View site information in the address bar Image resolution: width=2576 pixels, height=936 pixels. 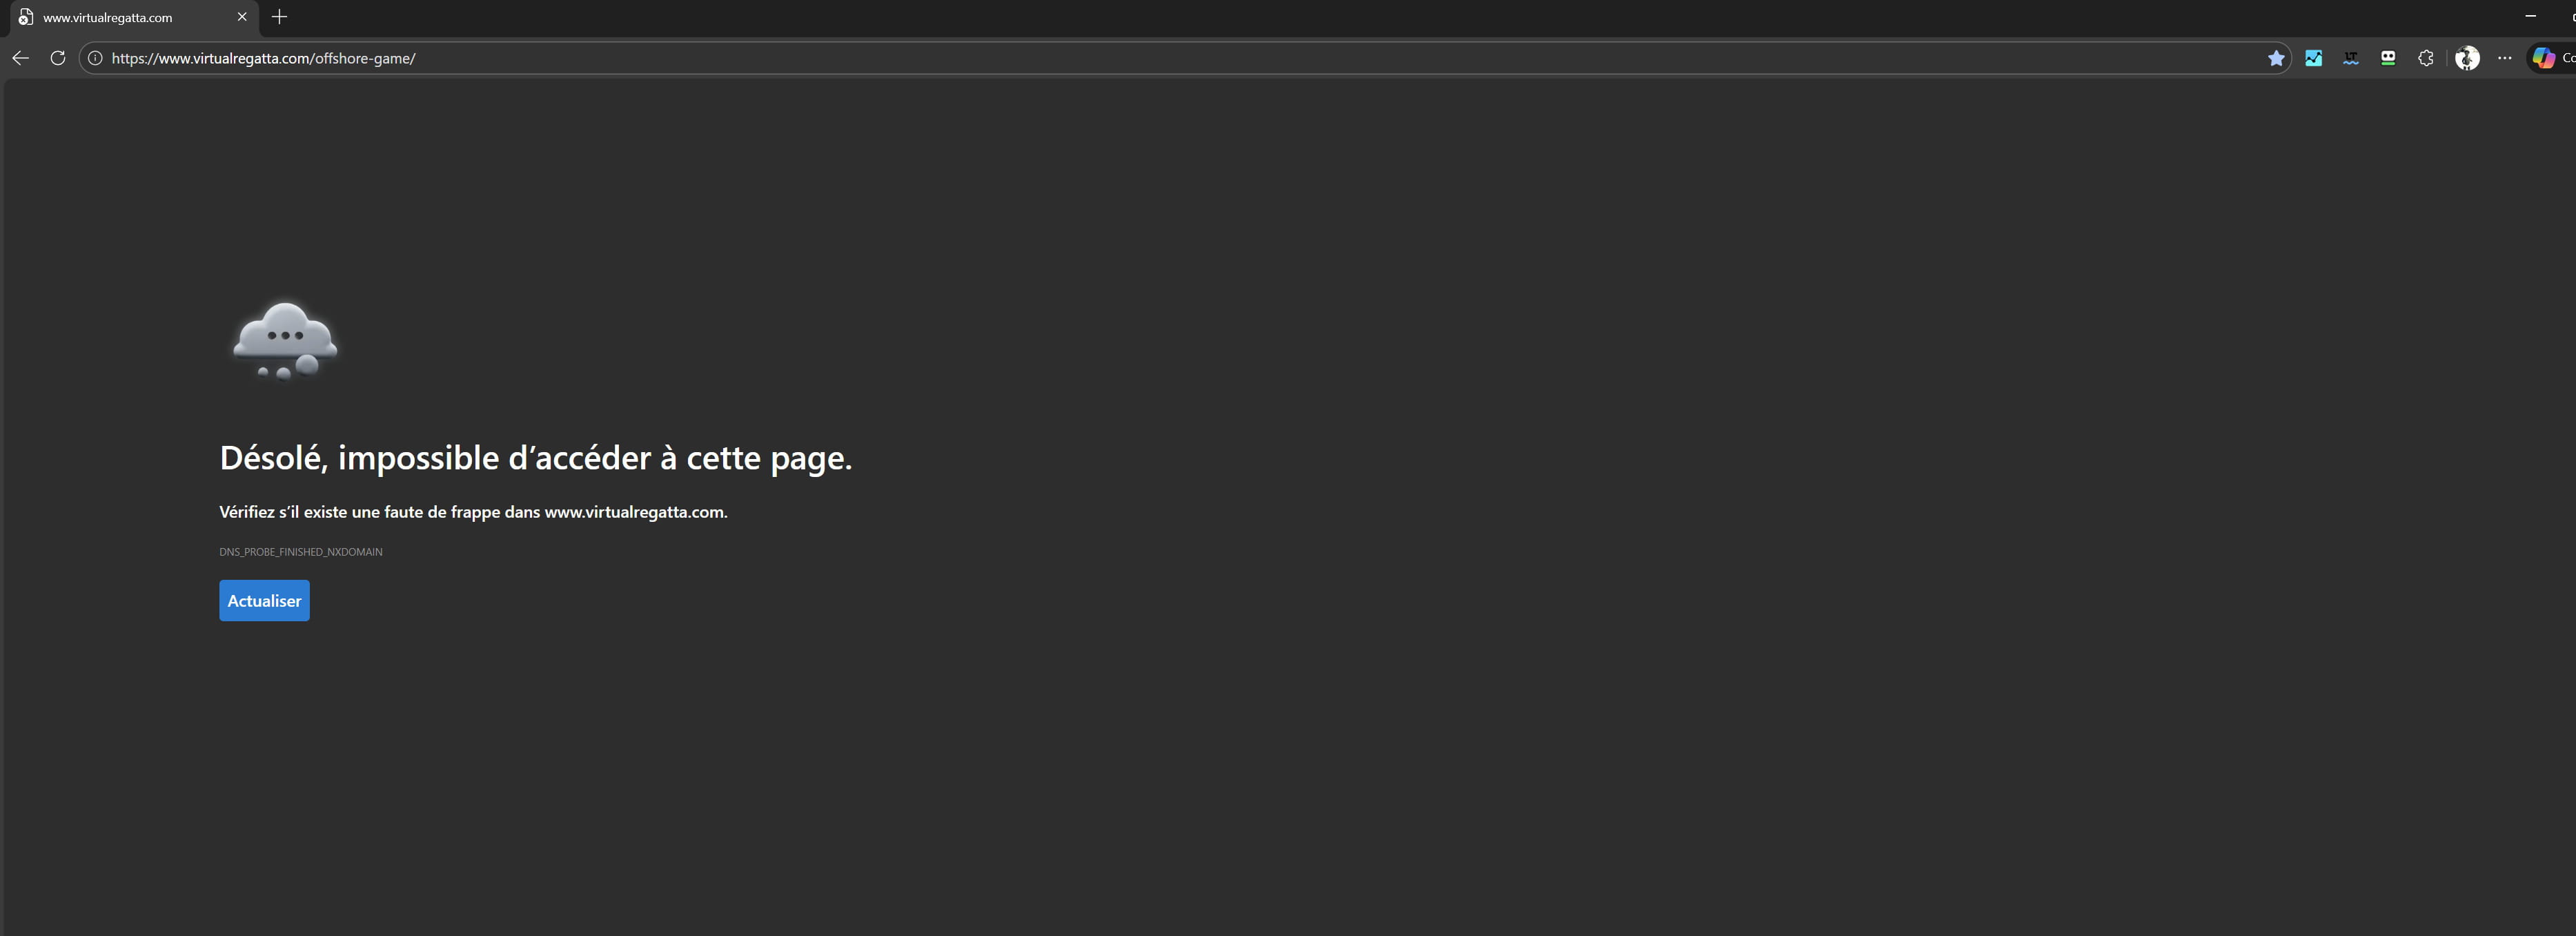pos(95,58)
